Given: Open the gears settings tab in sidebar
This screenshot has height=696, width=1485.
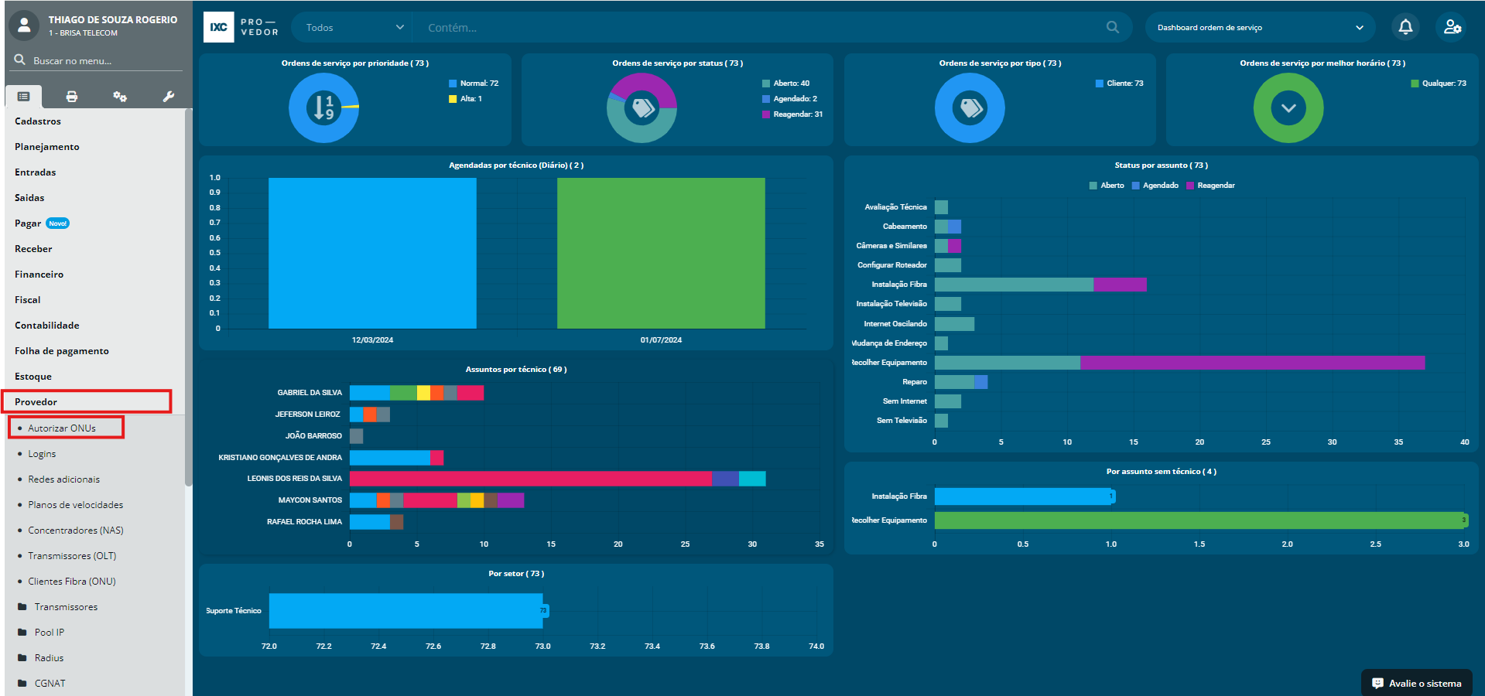Looking at the screenshot, I should tap(120, 97).
